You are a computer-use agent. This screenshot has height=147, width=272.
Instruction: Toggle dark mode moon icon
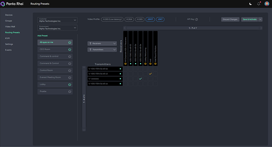click(x=250, y=4)
